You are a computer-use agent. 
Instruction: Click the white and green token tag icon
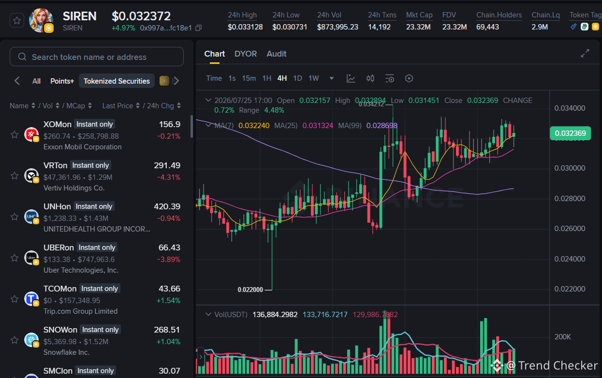584,27
